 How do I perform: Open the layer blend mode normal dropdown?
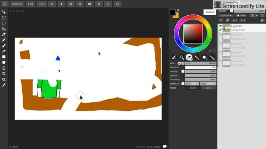(226, 16)
